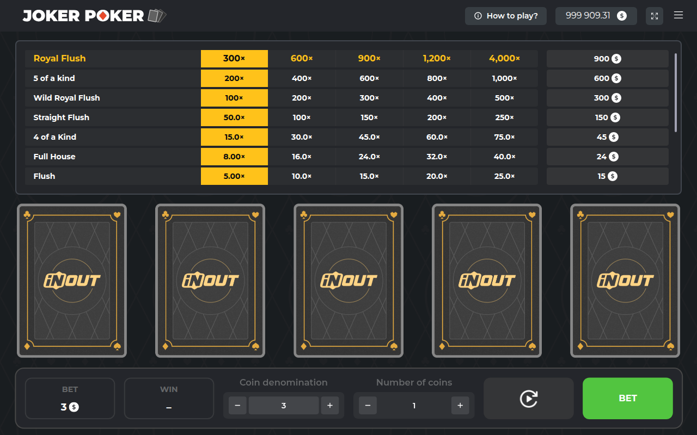
Task: Select the 600× Royal Flush column
Action: [302, 59]
